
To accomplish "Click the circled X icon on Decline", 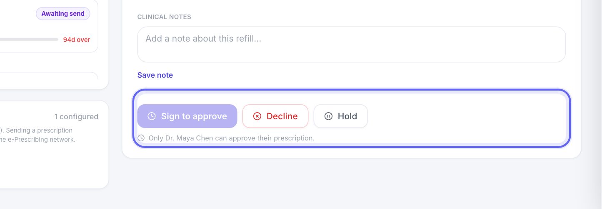I will point(257,116).
